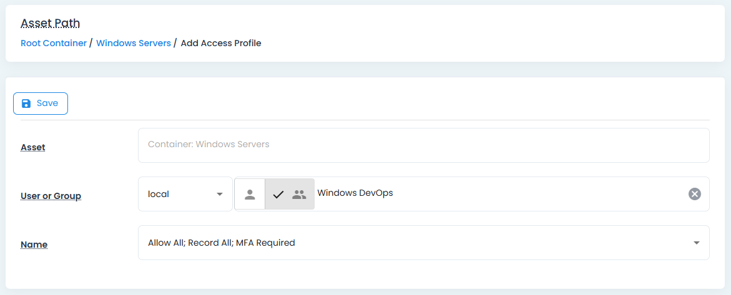This screenshot has height=295, width=731.
Task: Open Windows Servers breadcrumb link
Action: 134,43
